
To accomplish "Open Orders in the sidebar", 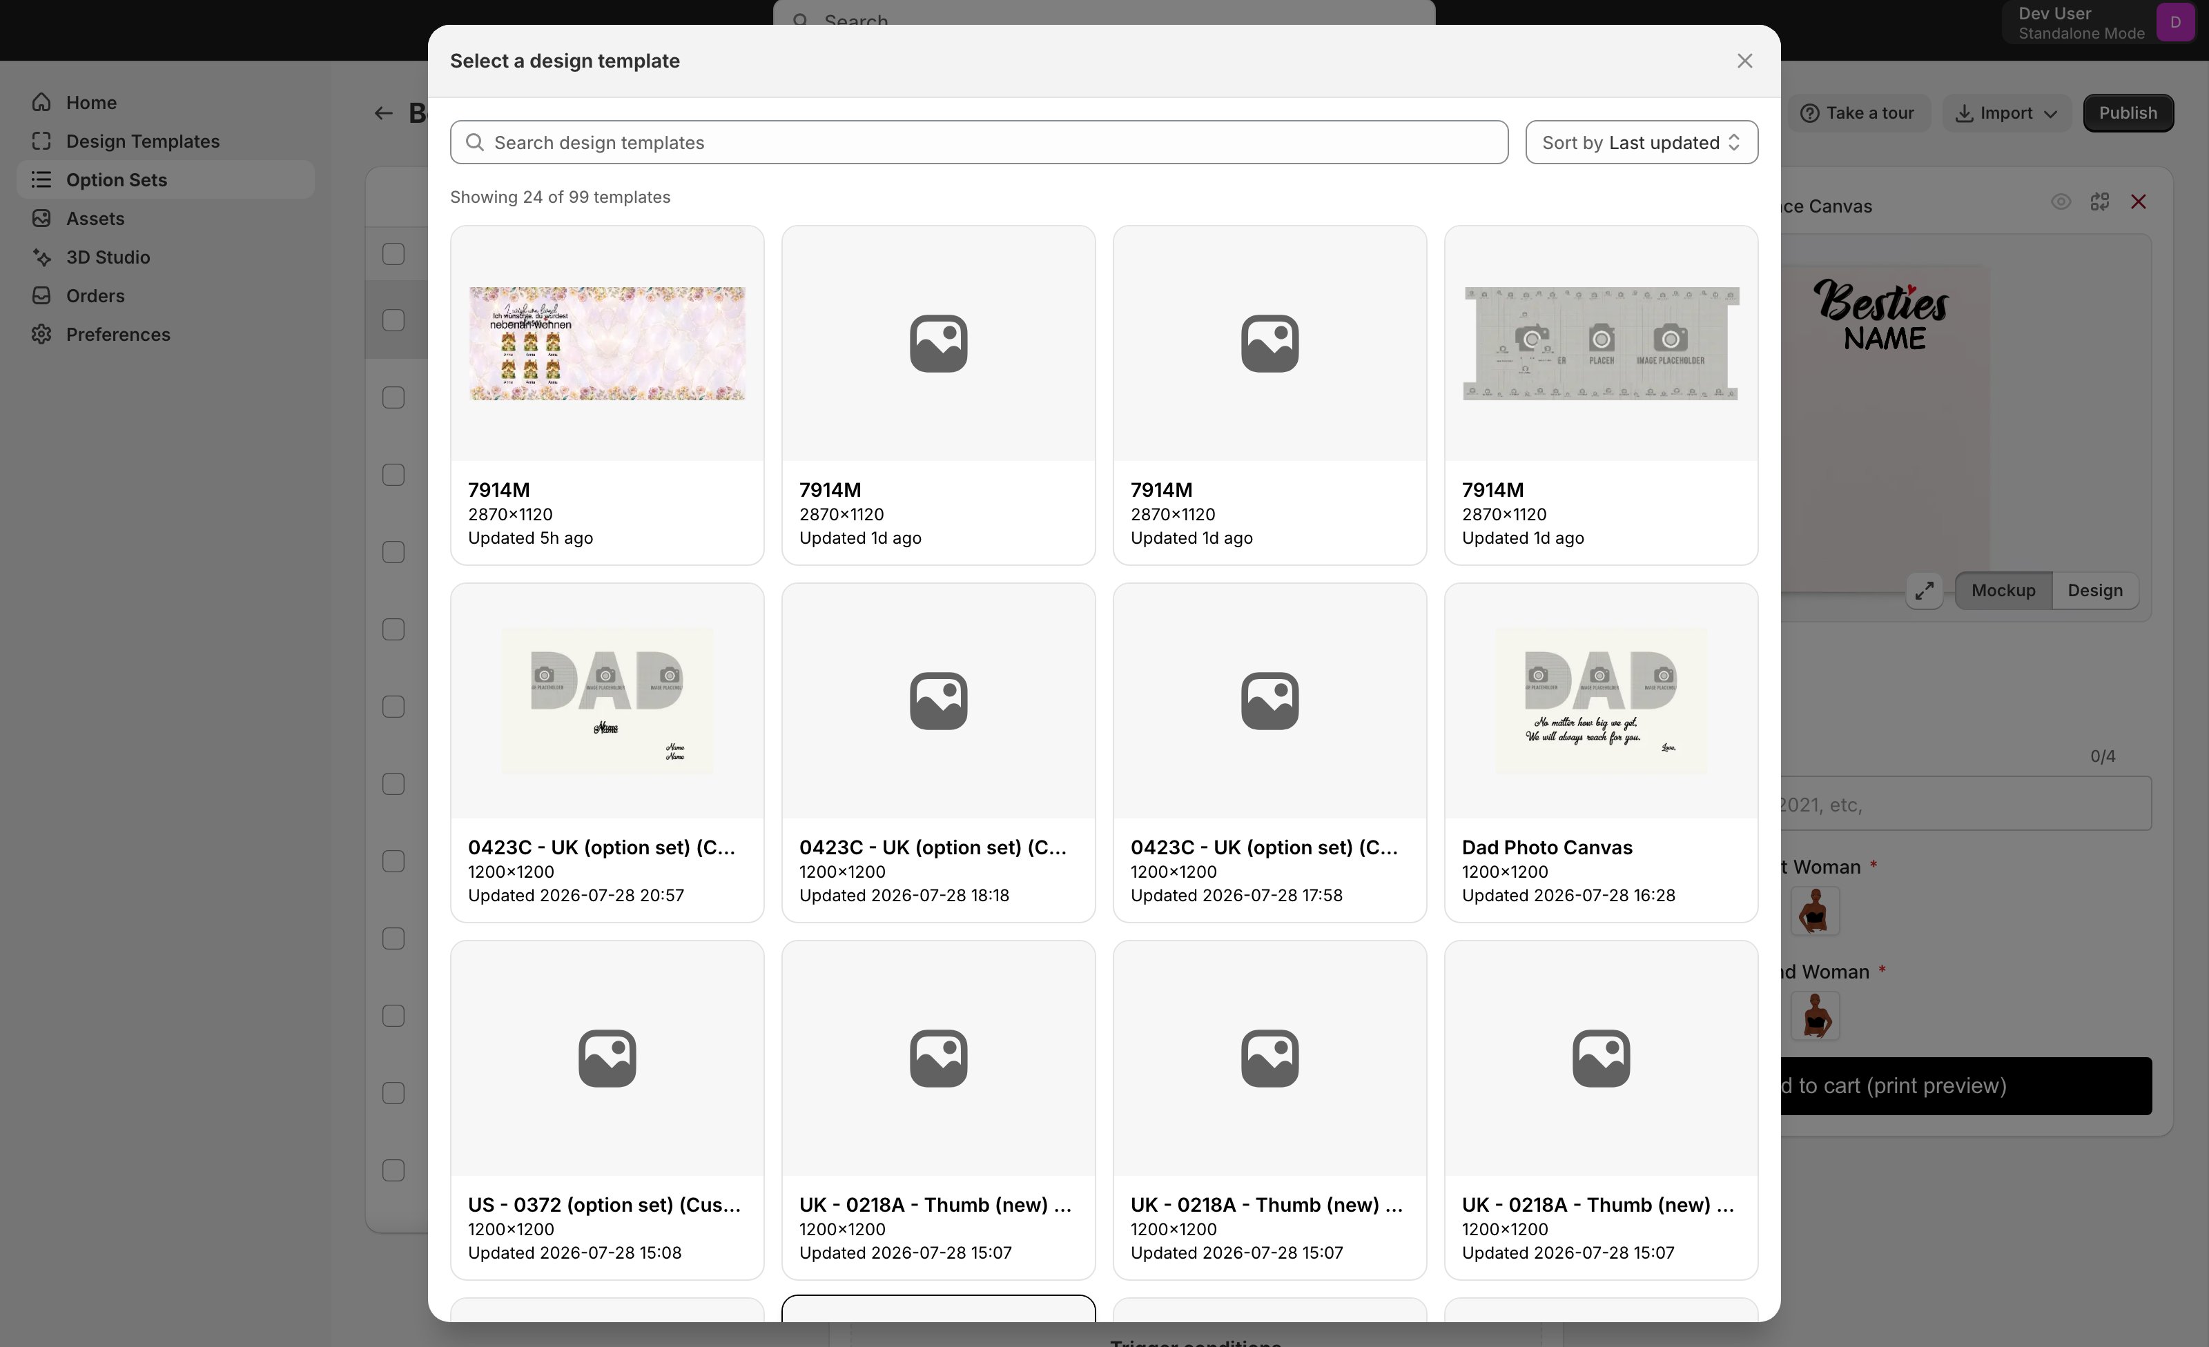I will coord(165,295).
